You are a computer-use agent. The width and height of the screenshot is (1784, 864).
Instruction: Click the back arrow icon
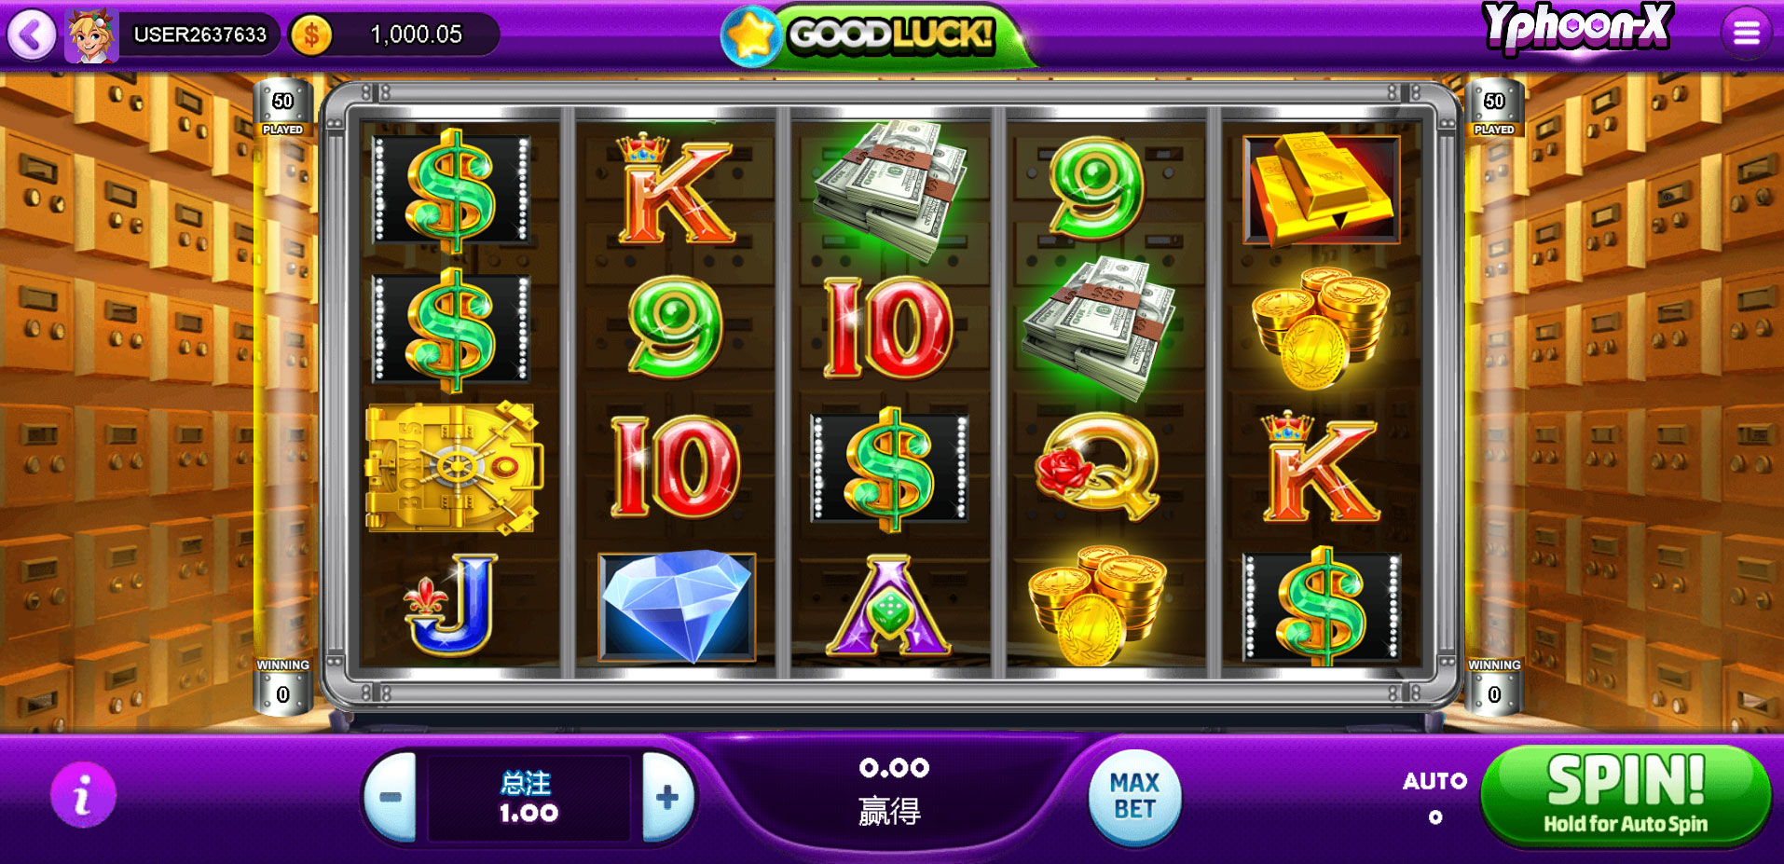point(32,35)
